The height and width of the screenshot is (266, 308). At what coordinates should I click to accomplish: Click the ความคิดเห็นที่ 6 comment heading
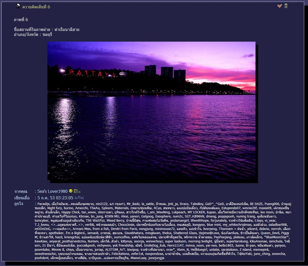(x=36, y=7)
